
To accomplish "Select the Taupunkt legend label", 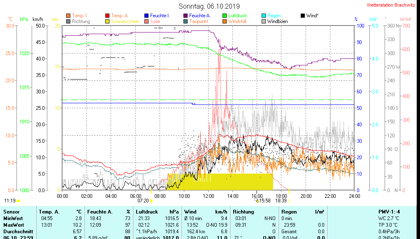I will 199,21.
